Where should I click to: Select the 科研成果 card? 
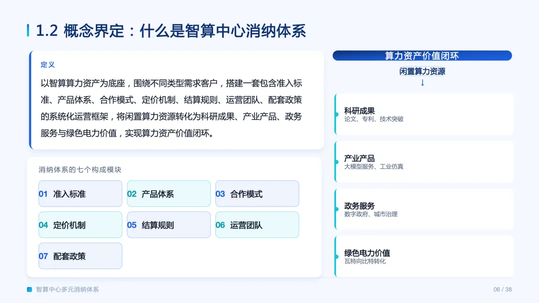424,114
